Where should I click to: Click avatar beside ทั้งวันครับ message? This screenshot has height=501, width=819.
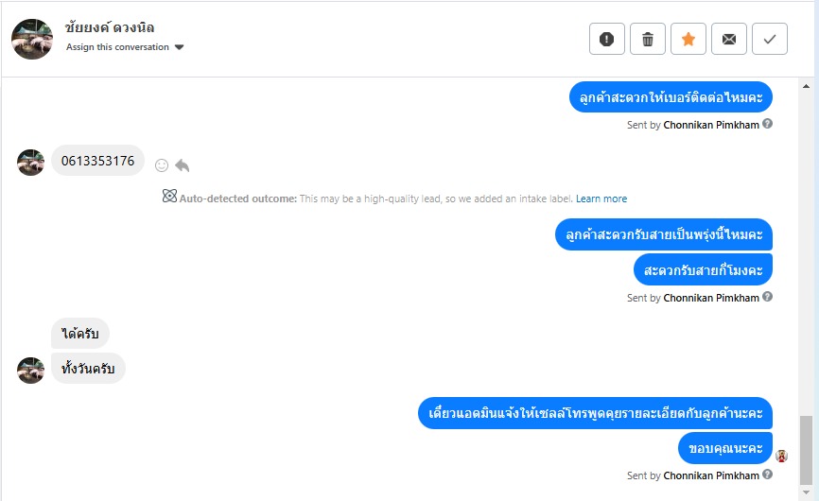pyautogui.click(x=31, y=370)
